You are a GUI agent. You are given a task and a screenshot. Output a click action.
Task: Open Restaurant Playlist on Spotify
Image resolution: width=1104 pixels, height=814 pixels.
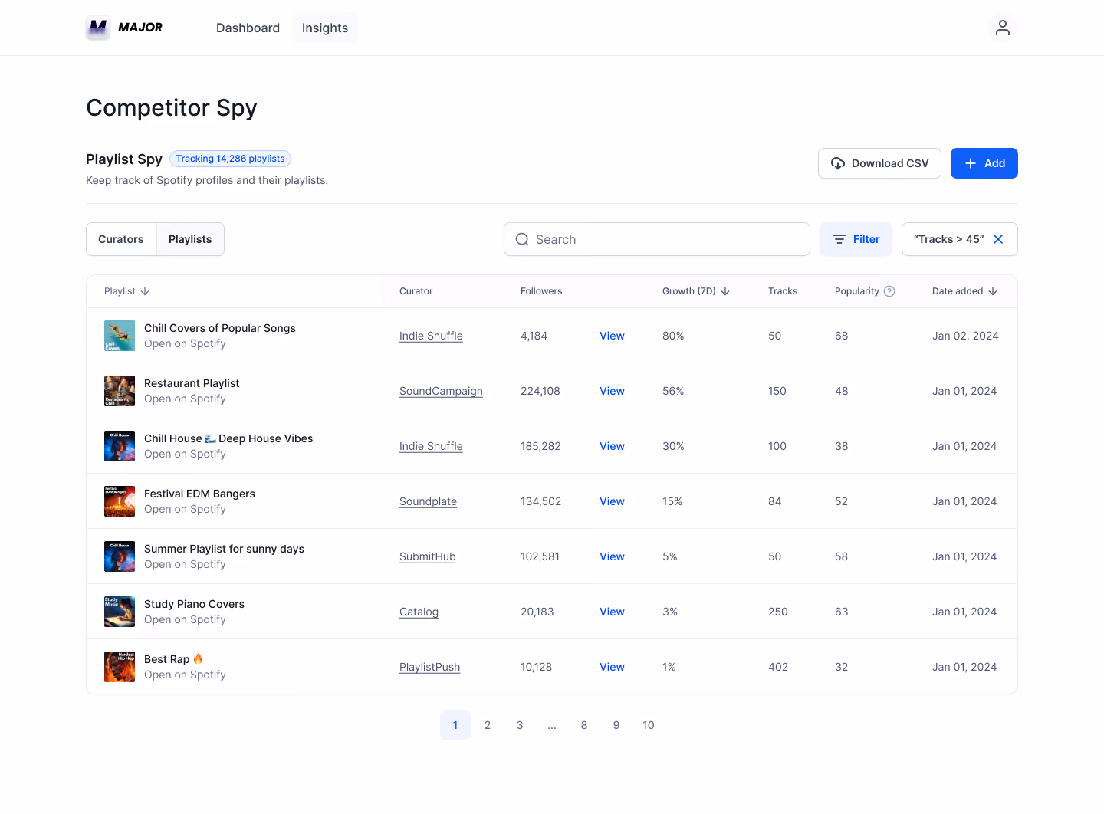pos(185,399)
